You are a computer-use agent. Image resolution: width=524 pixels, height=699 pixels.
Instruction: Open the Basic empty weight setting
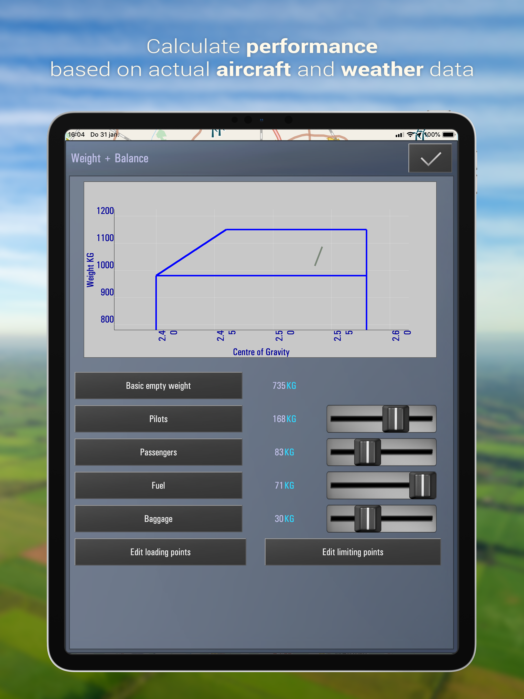pyautogui.click(x=158, y=386)
